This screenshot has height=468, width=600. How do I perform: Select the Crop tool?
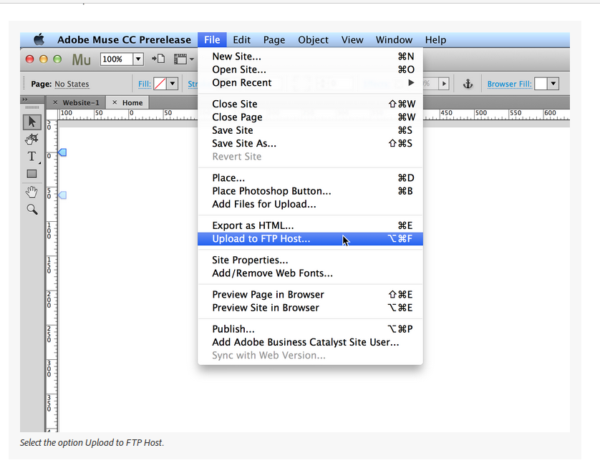(32, 139)
